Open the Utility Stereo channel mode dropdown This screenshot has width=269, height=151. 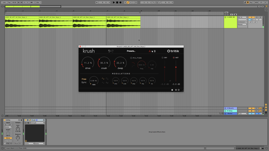click(8, 127)
